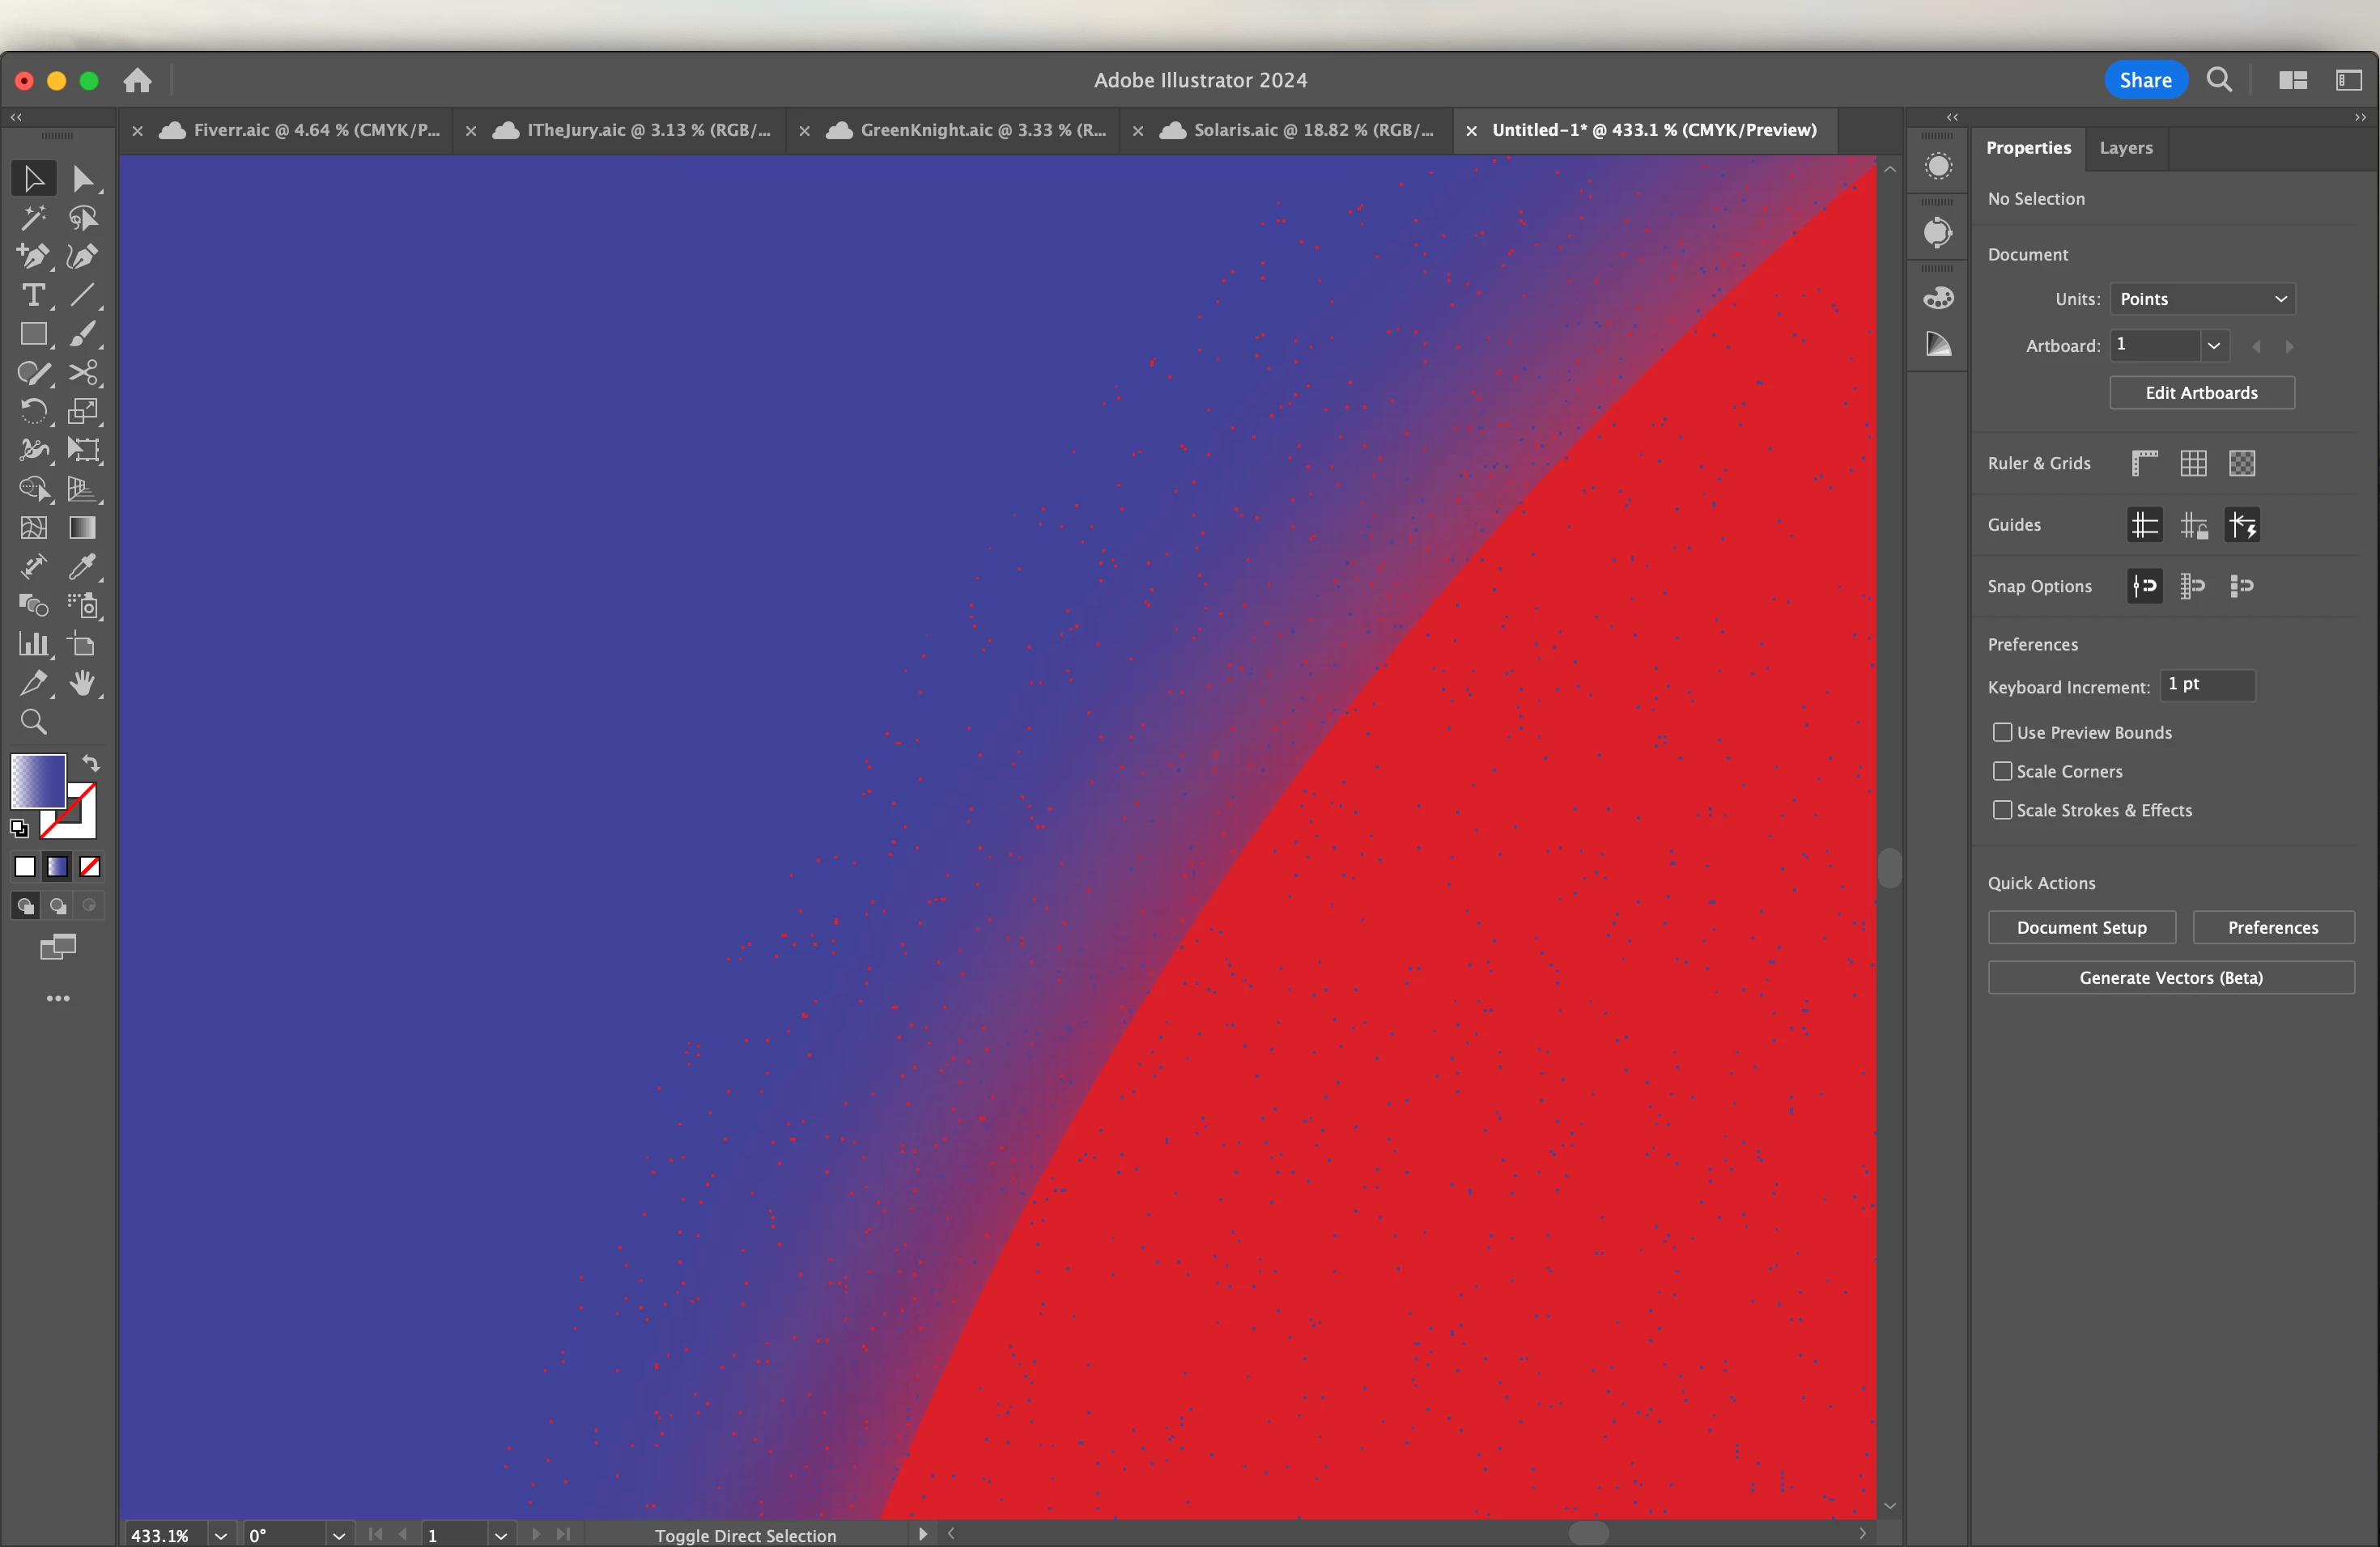Select the Magic Wand tool
The height and width of the screenshot is (1547, 2380).
[x=33, y=218]
